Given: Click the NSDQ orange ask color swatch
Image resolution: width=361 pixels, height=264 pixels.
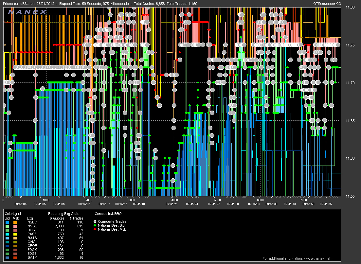Looking at the screenshot, I should click(x=15, y=222).
